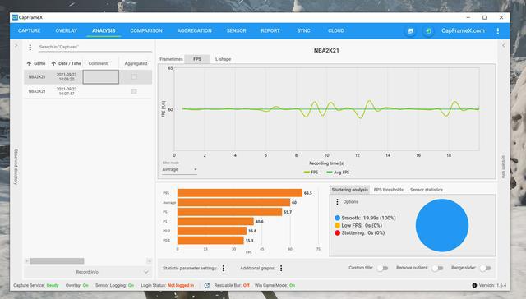Viewport: 526px width, 299px height.
Task: Open the three-dot menu beside CapFrameX.com
Action: [x=498, y=31]
